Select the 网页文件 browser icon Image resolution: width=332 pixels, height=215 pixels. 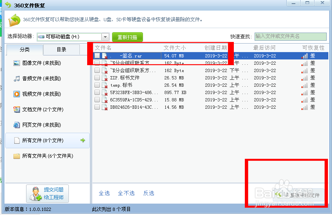click(17, 125)
